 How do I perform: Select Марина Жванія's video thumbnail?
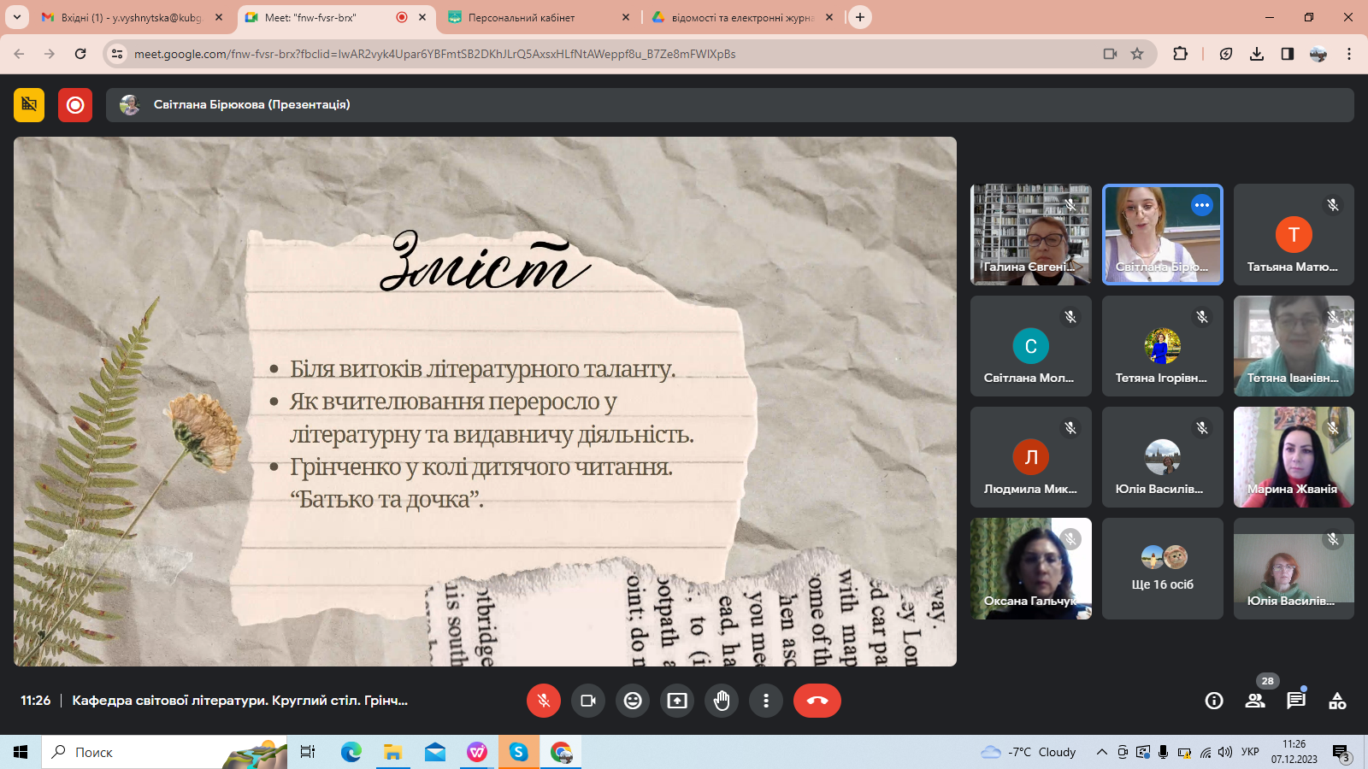[x=1293, y=457]
